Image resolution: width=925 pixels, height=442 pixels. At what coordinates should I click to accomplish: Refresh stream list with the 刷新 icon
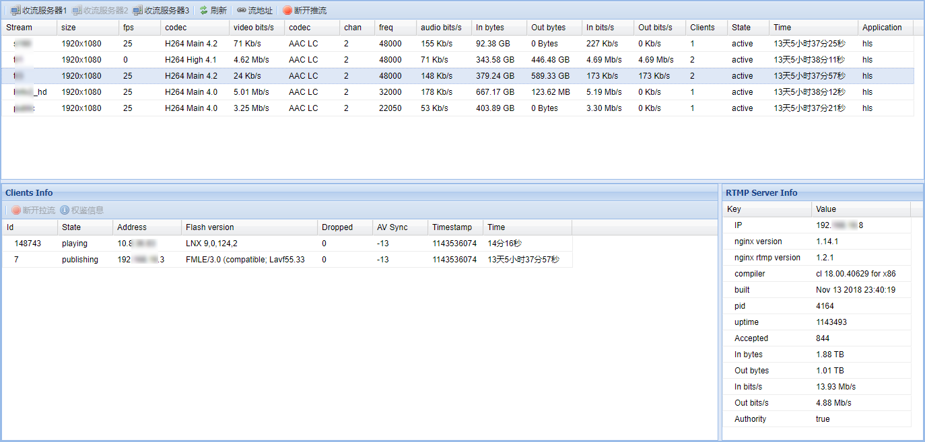tap(204, 11)
